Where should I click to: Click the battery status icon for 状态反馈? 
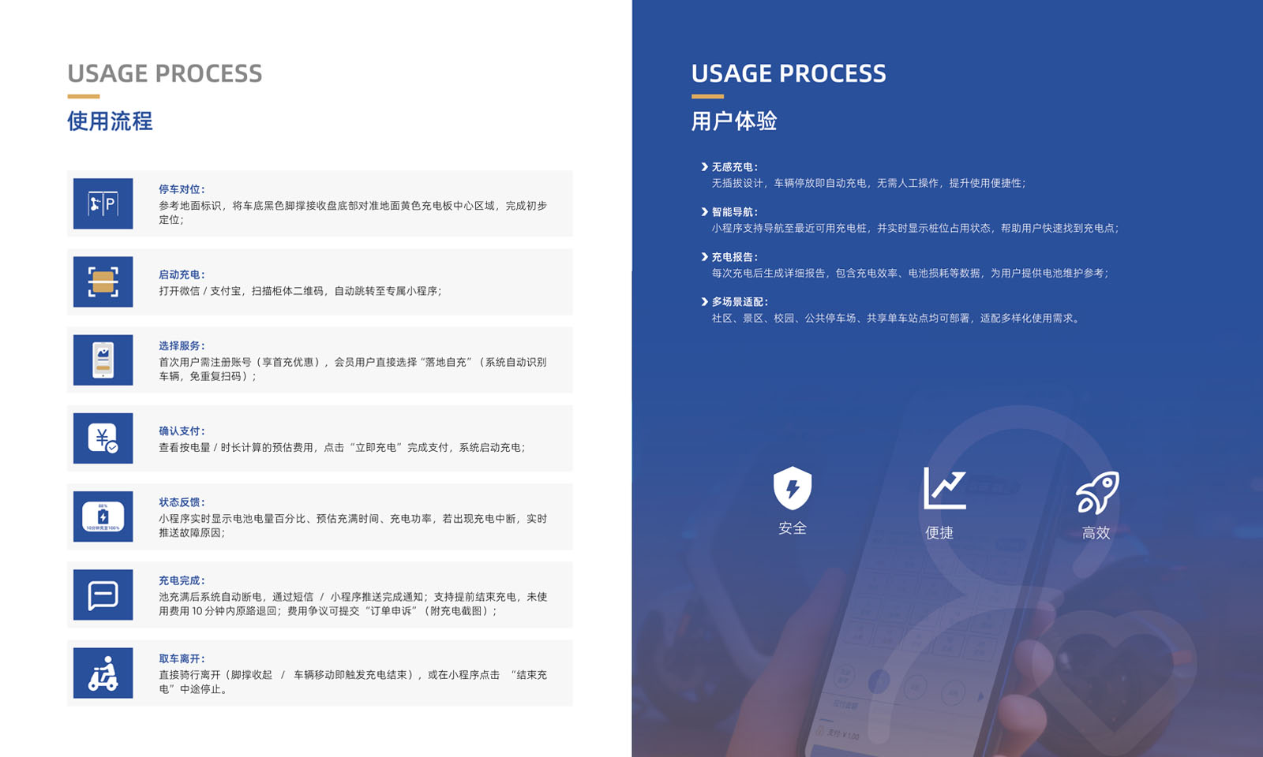[103, 516]
